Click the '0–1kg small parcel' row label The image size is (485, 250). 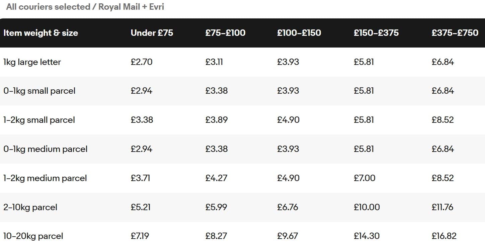[39, 91]
